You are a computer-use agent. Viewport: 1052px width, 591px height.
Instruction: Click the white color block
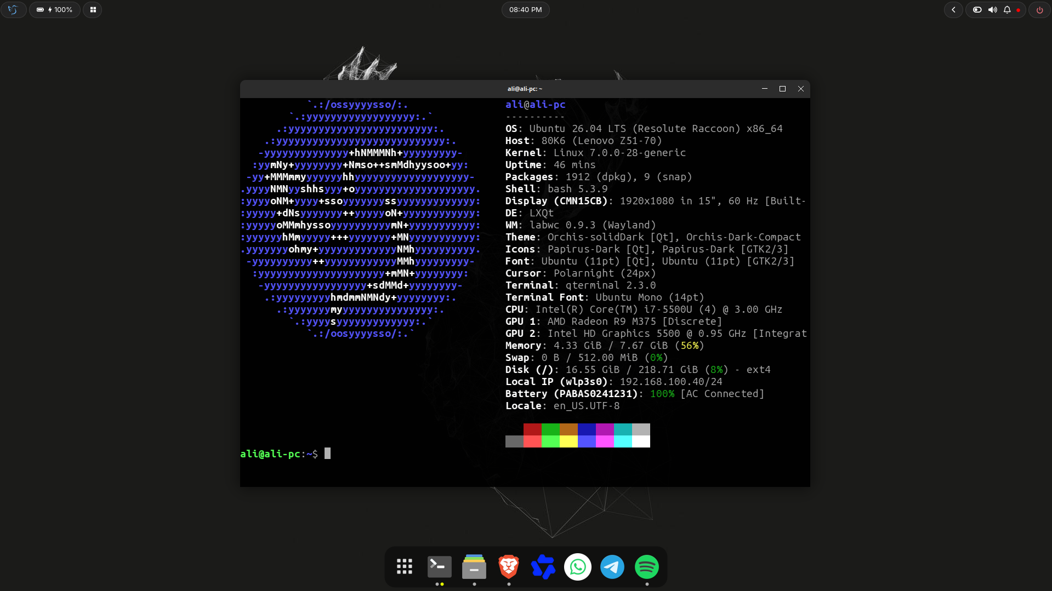[641, 441]
